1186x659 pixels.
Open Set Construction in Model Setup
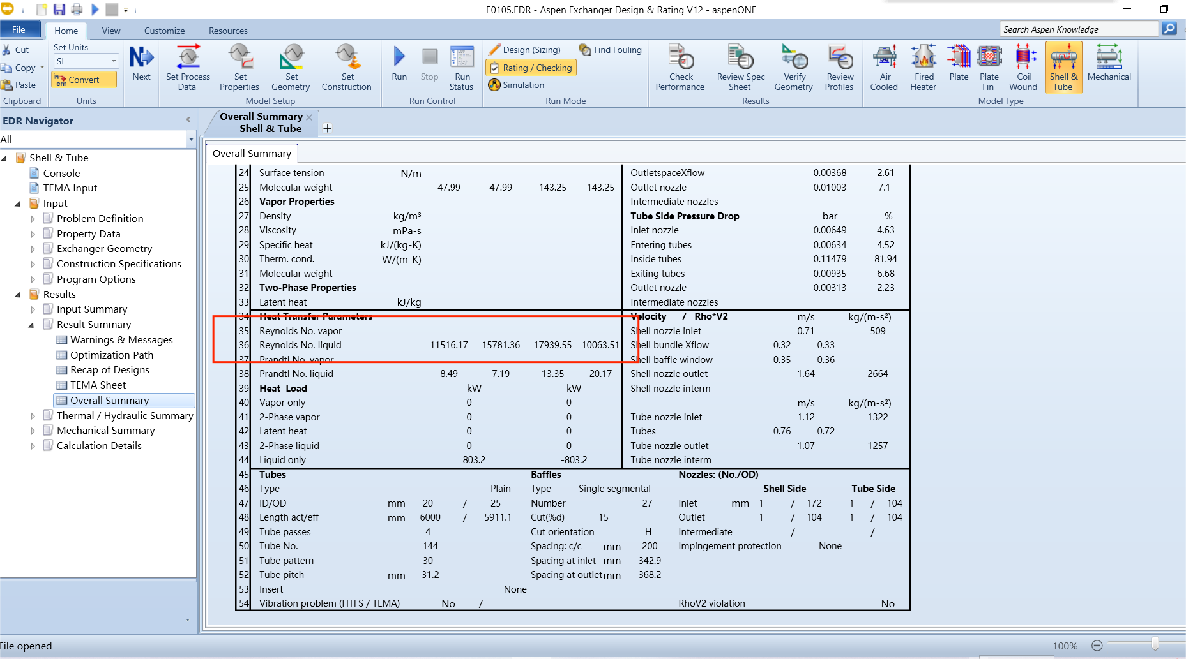coord(347,68)
